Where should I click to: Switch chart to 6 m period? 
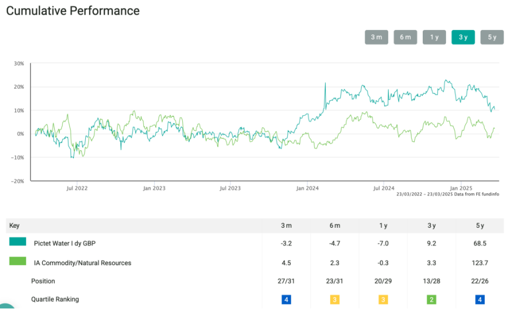[405, 37]
